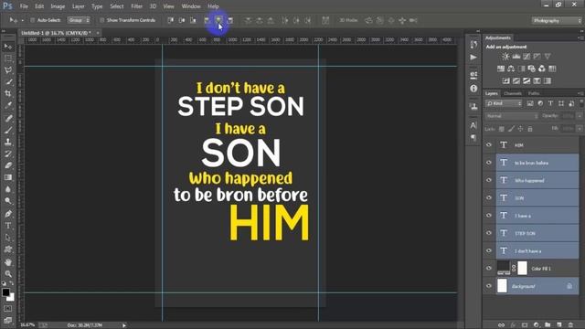Viewport: 585px width, 329px height.
Task: Toggle visibility of the Background layer
Action: [x=489, y=286]
